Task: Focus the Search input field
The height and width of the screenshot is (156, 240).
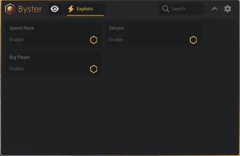Action: click(181, 9)
